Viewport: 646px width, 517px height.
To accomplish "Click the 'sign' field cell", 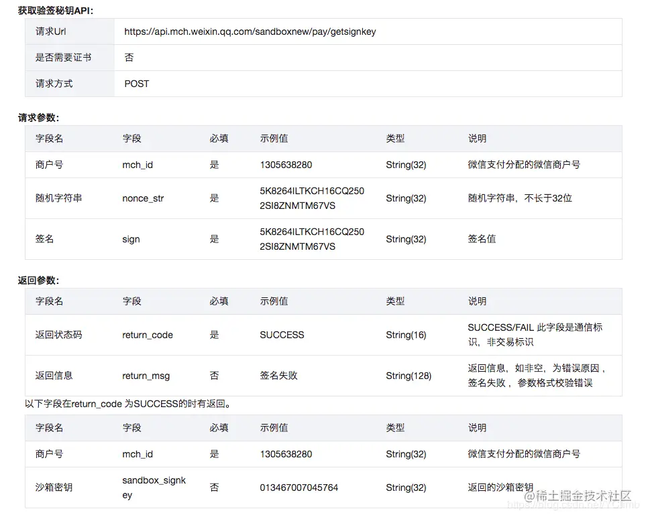I will [x=131, y=239].
